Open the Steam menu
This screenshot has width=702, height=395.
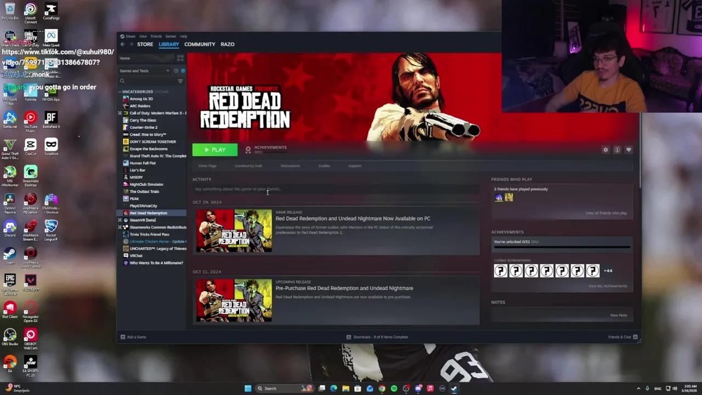131,36
